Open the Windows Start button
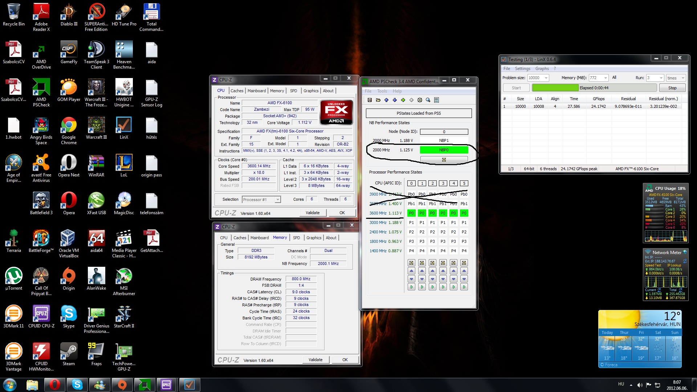Viewport: 697px width, 392px height. (x=10, y=384)
